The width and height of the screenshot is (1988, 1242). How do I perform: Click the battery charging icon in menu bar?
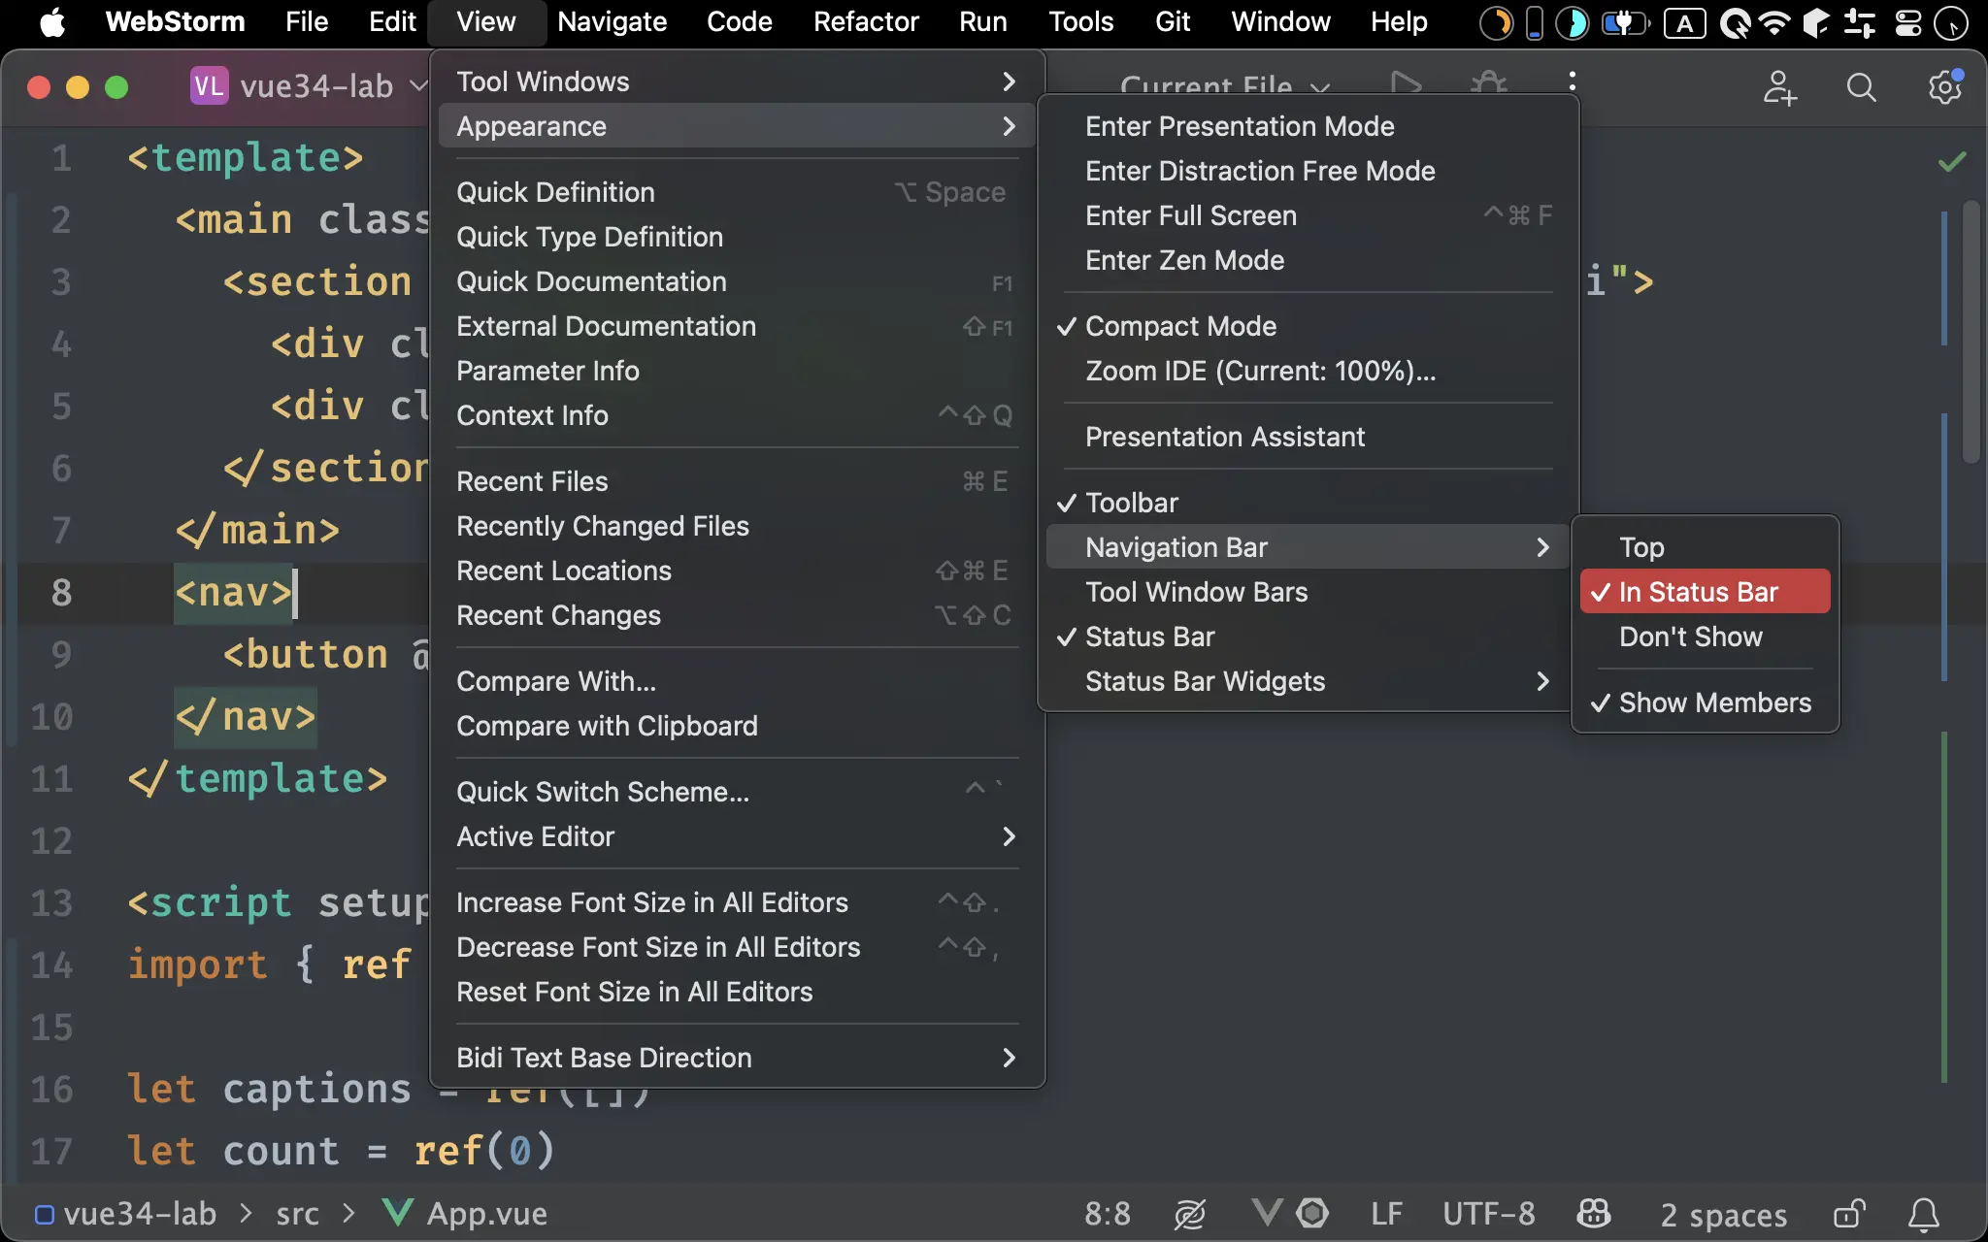(x=1626, y=22)
